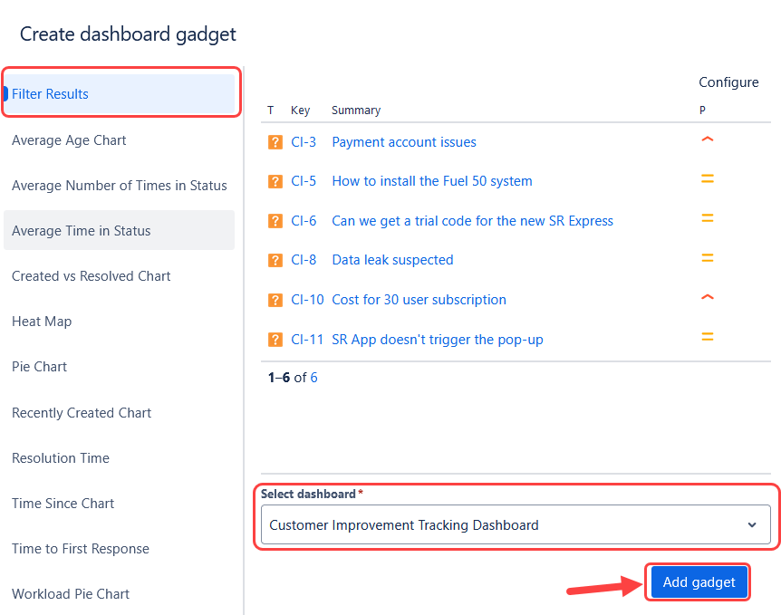Click the medium priority icon for CI-11
781x615 pixels.
[x=708, y=337]
